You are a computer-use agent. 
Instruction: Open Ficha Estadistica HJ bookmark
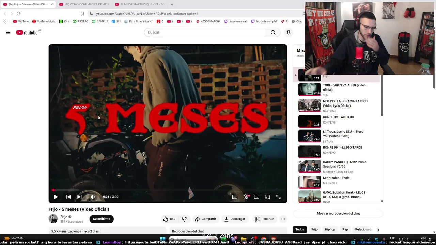click(x=138, y=21)
